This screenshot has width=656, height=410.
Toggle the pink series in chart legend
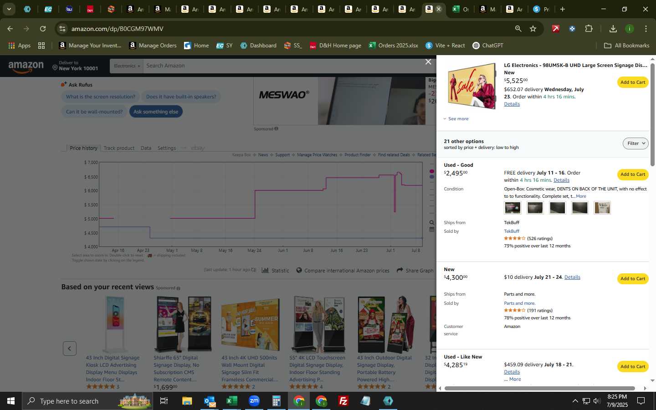click(432, 171)
